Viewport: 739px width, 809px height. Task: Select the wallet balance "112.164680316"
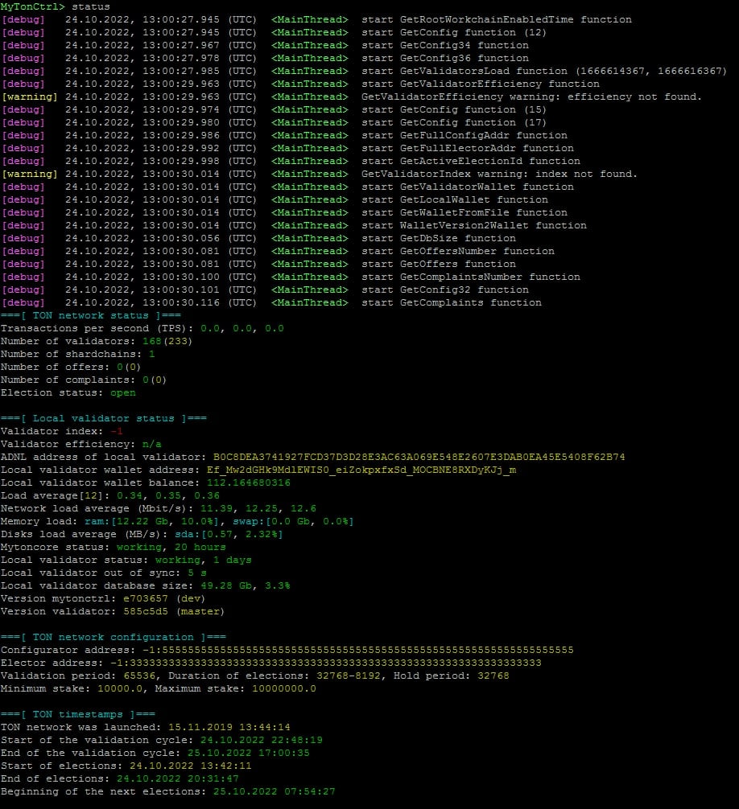point(249,483)
